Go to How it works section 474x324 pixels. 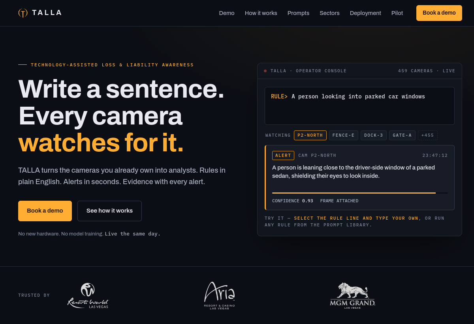[261, 13]
